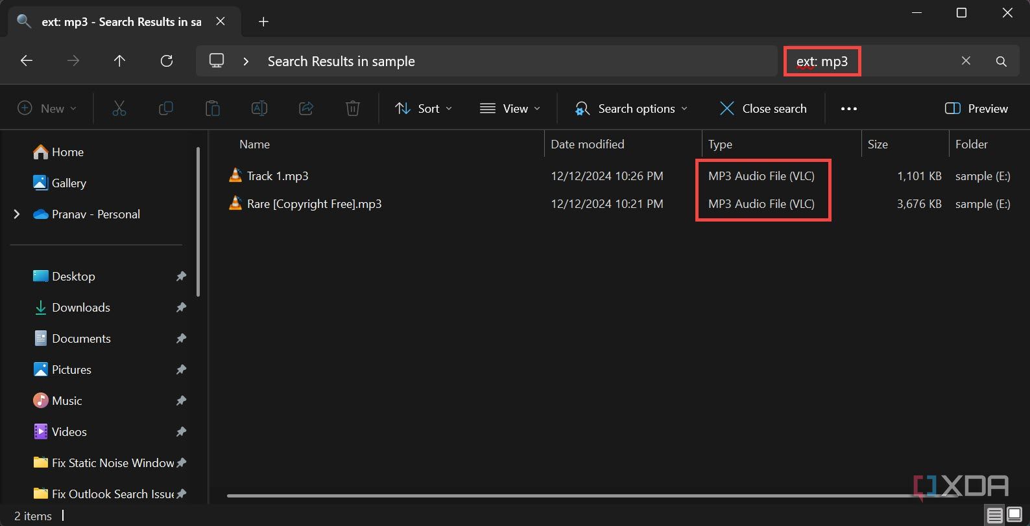The height and width of the screenshot is (526, 1030).
Task: Click the Close search button
Action: pos(763,109)
